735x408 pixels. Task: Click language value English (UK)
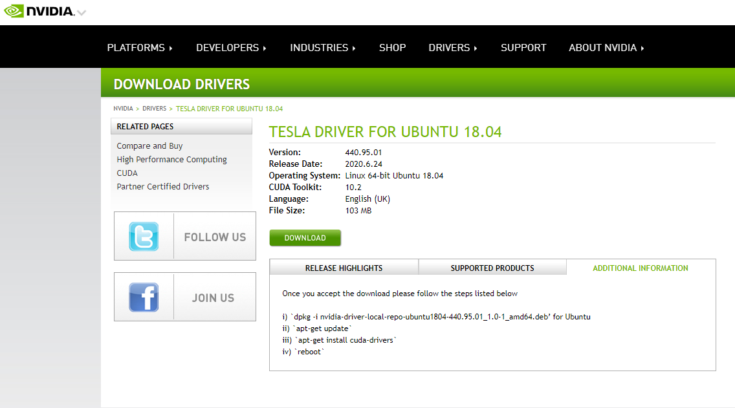pos(367,199)
